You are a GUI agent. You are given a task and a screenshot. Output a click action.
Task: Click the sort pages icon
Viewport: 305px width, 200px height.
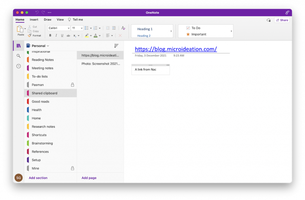[116, 46]
